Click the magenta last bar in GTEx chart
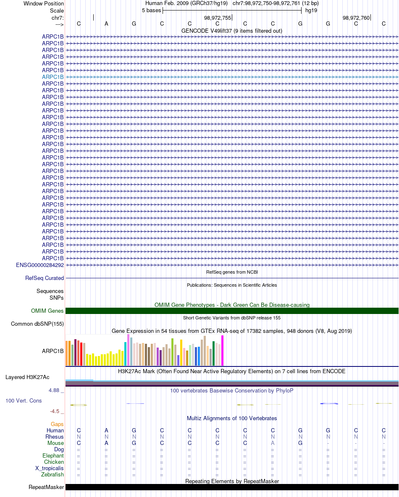 point(222,351)
